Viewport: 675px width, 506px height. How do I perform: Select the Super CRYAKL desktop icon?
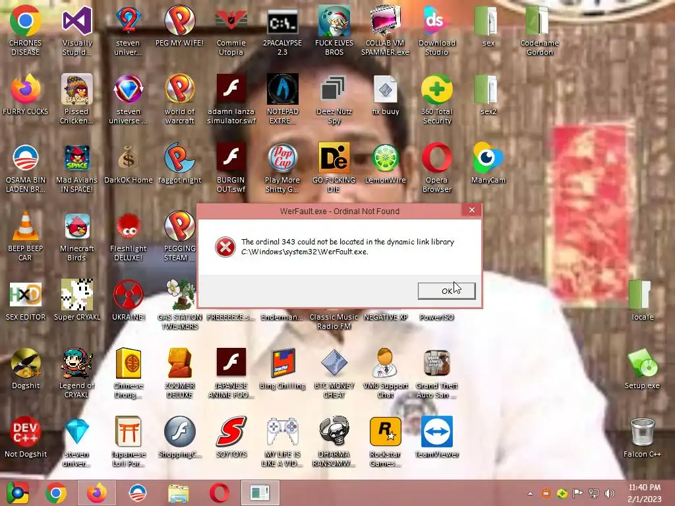[76, 300]
